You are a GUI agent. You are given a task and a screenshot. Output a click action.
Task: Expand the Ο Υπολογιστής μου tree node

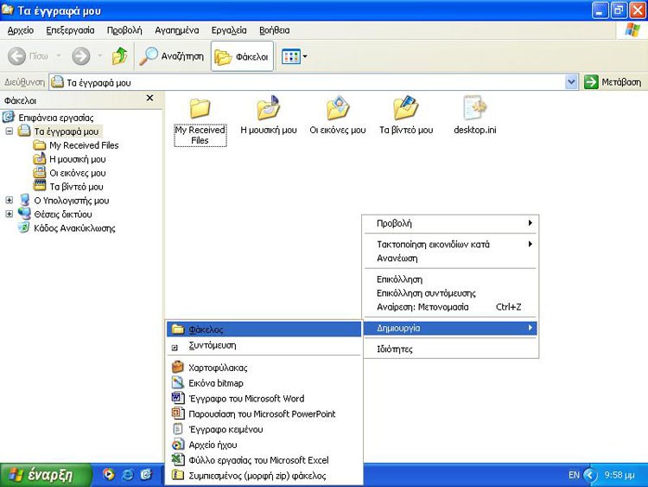point(10,201)
